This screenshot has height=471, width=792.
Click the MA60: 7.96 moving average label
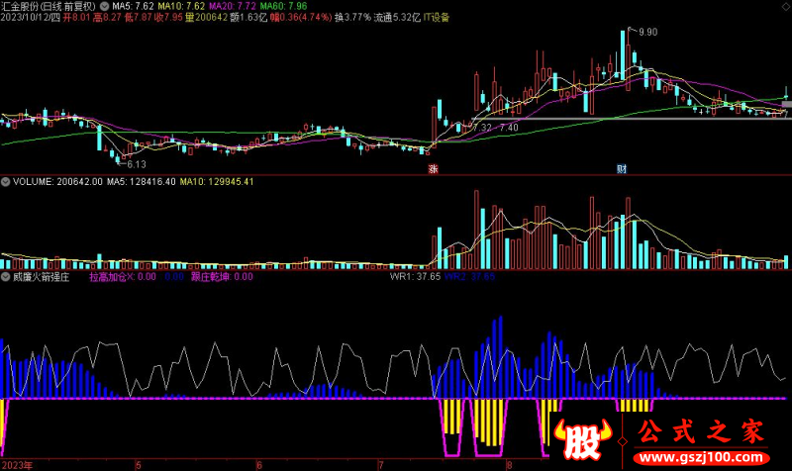283,6
